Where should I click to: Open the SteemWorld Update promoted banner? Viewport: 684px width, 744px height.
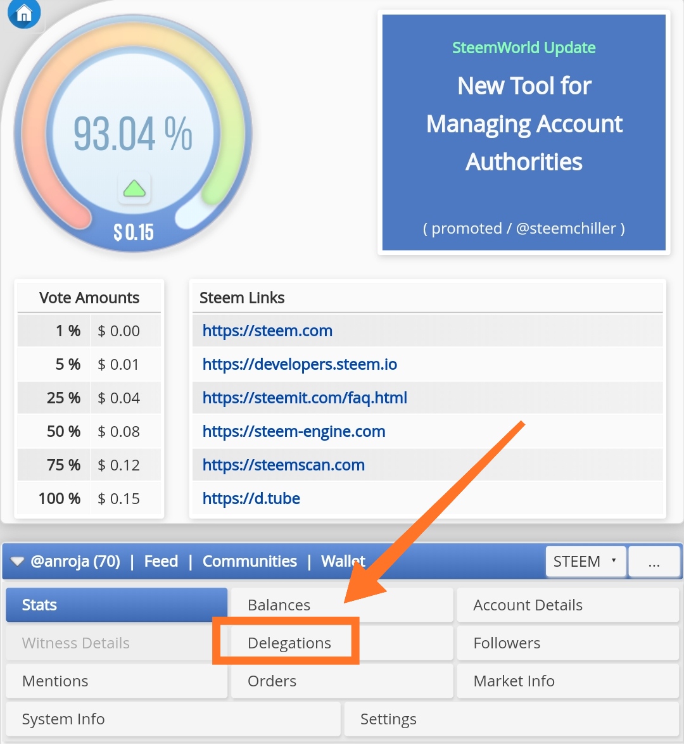(524, 132)
